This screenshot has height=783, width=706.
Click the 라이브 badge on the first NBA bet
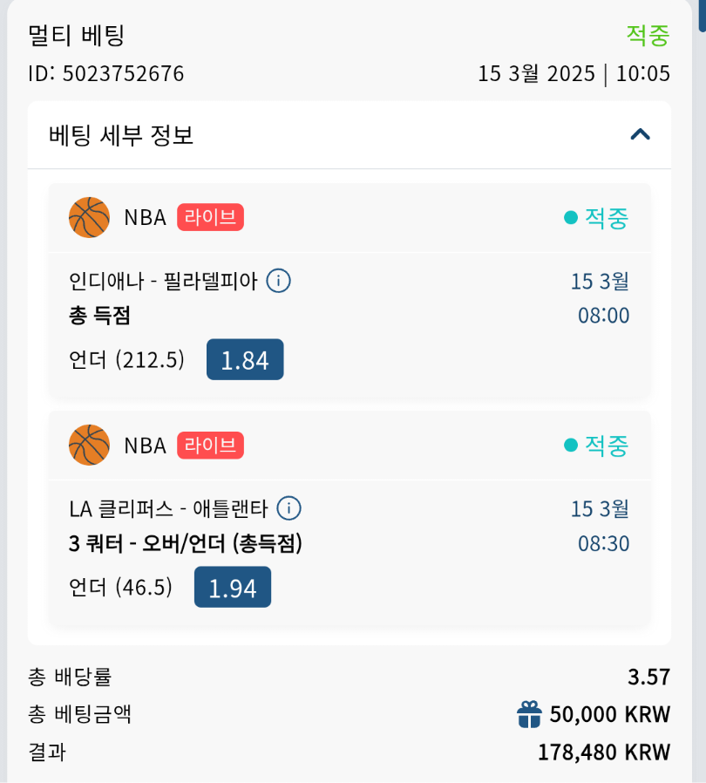coord(210,217)
